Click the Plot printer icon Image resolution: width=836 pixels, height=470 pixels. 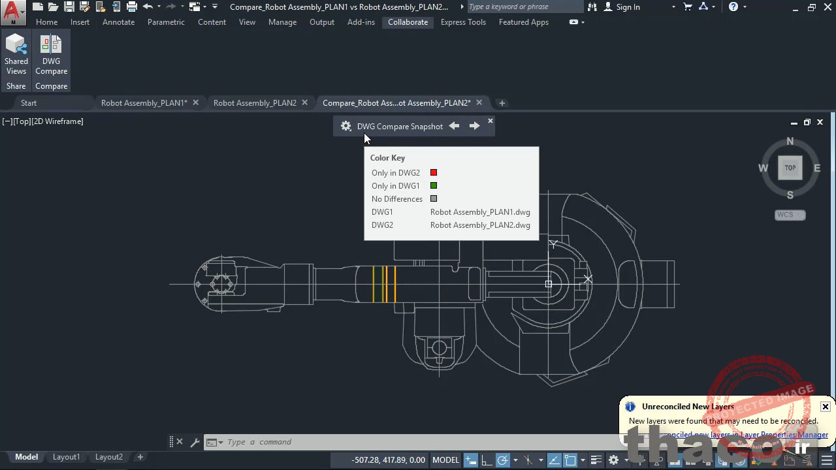pyautogui.click(x=132, y=7)
